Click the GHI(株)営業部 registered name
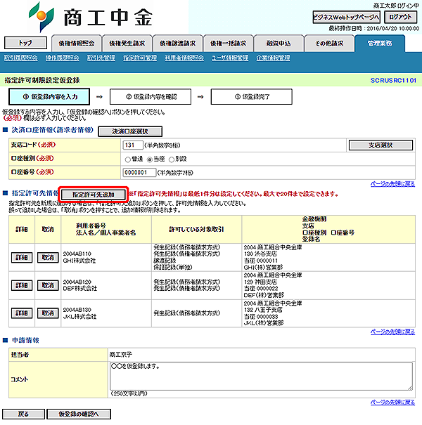The image size is (422, 425). coord(264,267)
